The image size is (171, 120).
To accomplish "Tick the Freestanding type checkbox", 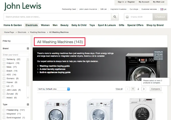I will click(4, 110).
